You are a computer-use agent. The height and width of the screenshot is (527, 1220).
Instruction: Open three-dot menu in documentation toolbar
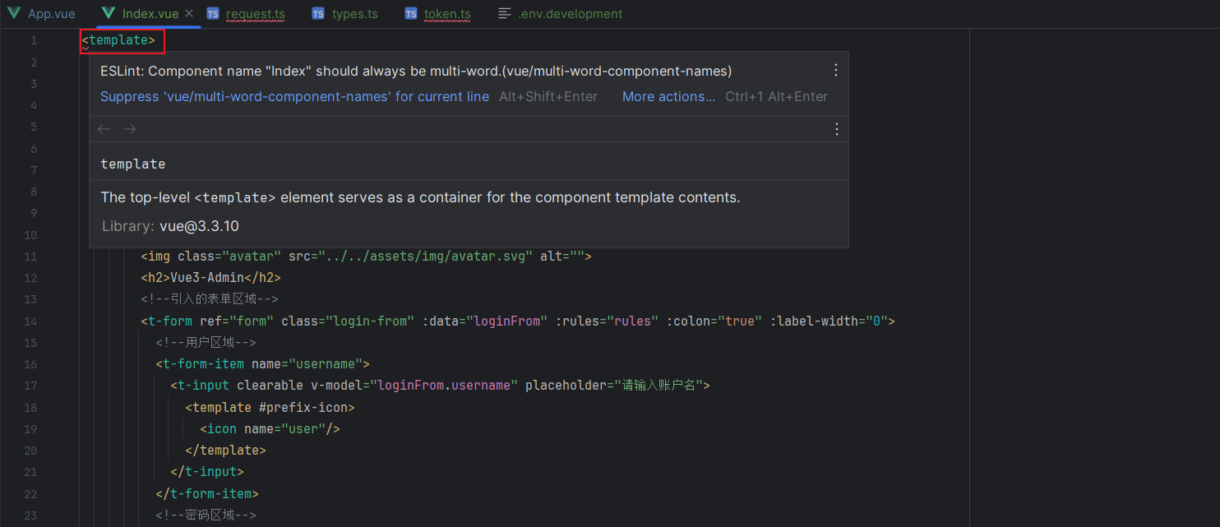click(836, 129)
